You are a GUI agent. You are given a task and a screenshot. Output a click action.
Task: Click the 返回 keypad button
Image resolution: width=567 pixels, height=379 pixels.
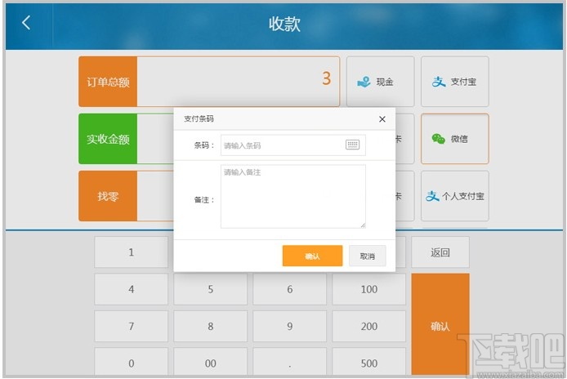440,252
